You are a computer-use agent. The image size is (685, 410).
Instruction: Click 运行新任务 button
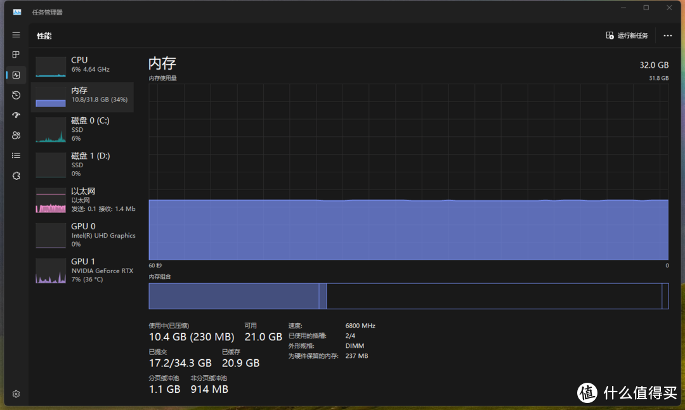pyautogui.click(x=627, y=35)
